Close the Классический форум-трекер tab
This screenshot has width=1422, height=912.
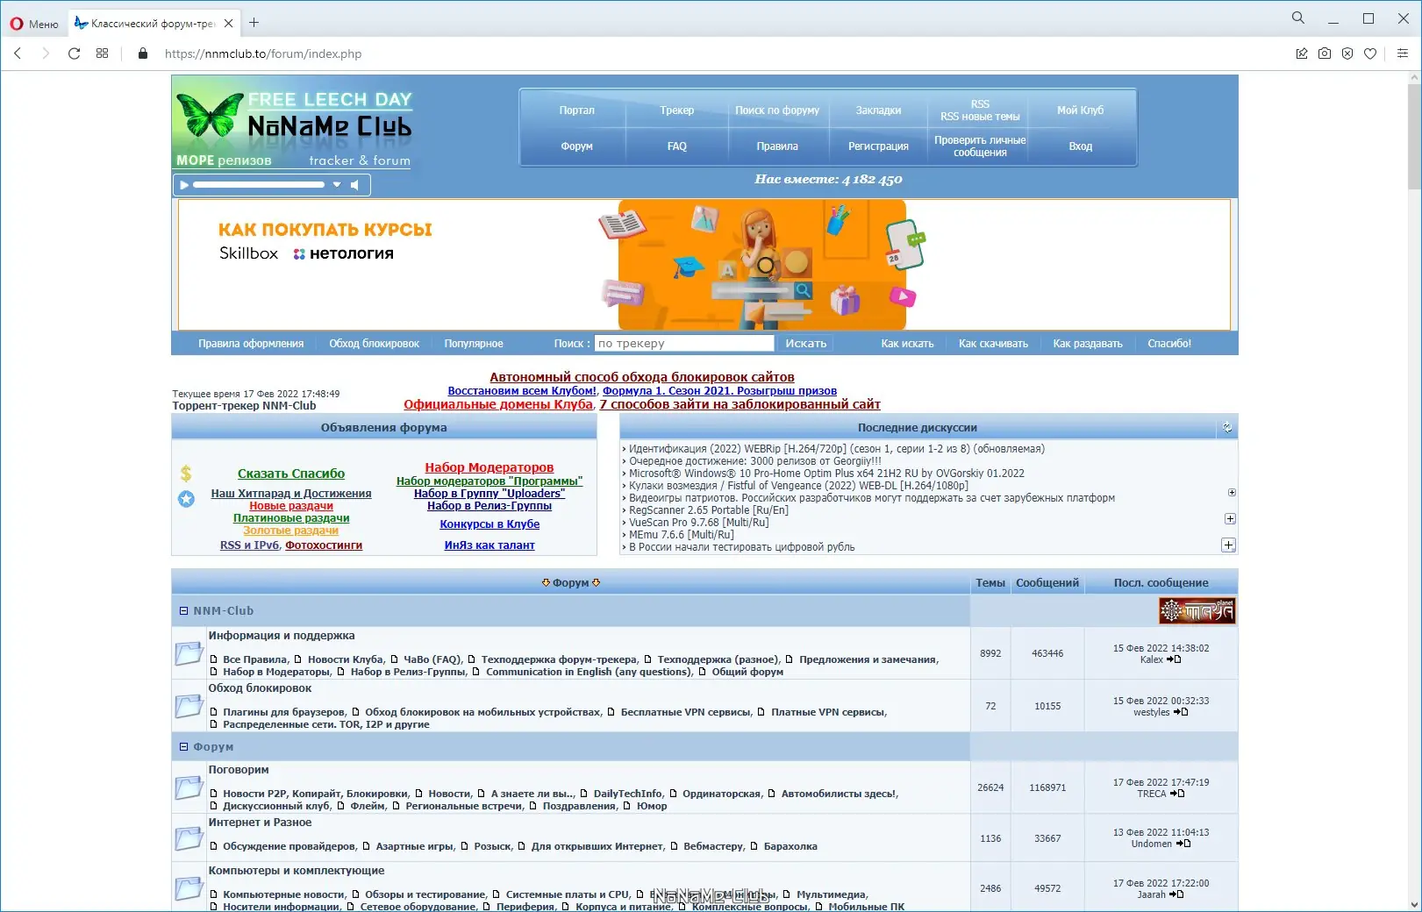point(229,24)
